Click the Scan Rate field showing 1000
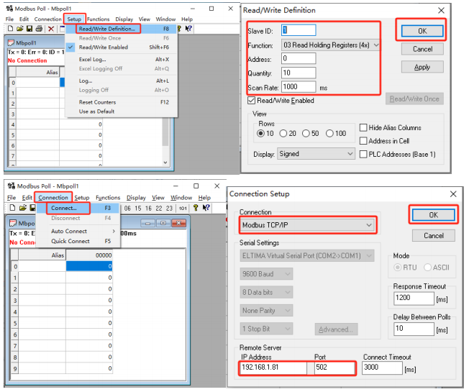 pos(299,87)
